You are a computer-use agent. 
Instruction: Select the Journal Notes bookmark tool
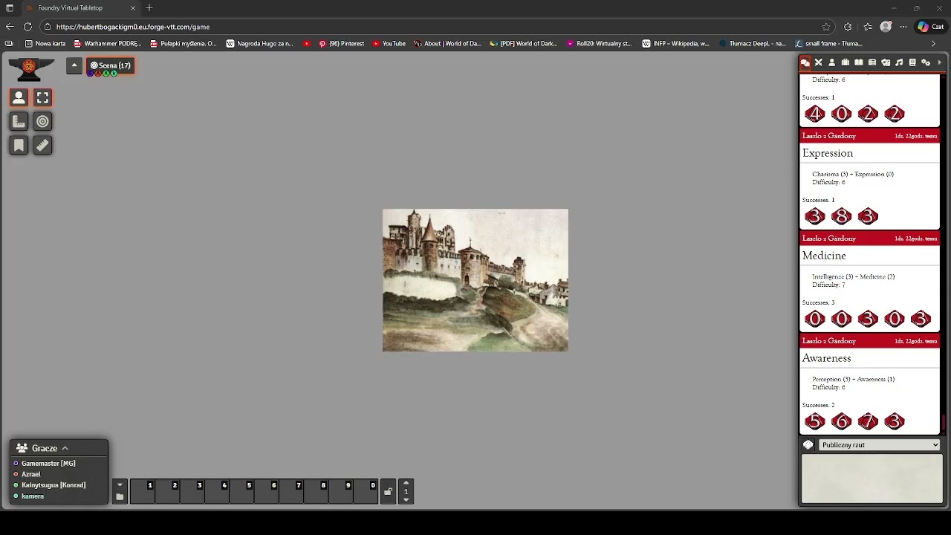point(19,145)
